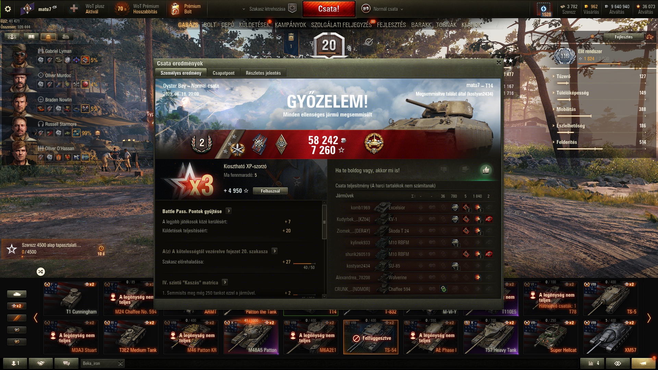This screenshot has width=658, height=370.
Task: Click the tank filter icon beside carousel
Action: (16, 294)
